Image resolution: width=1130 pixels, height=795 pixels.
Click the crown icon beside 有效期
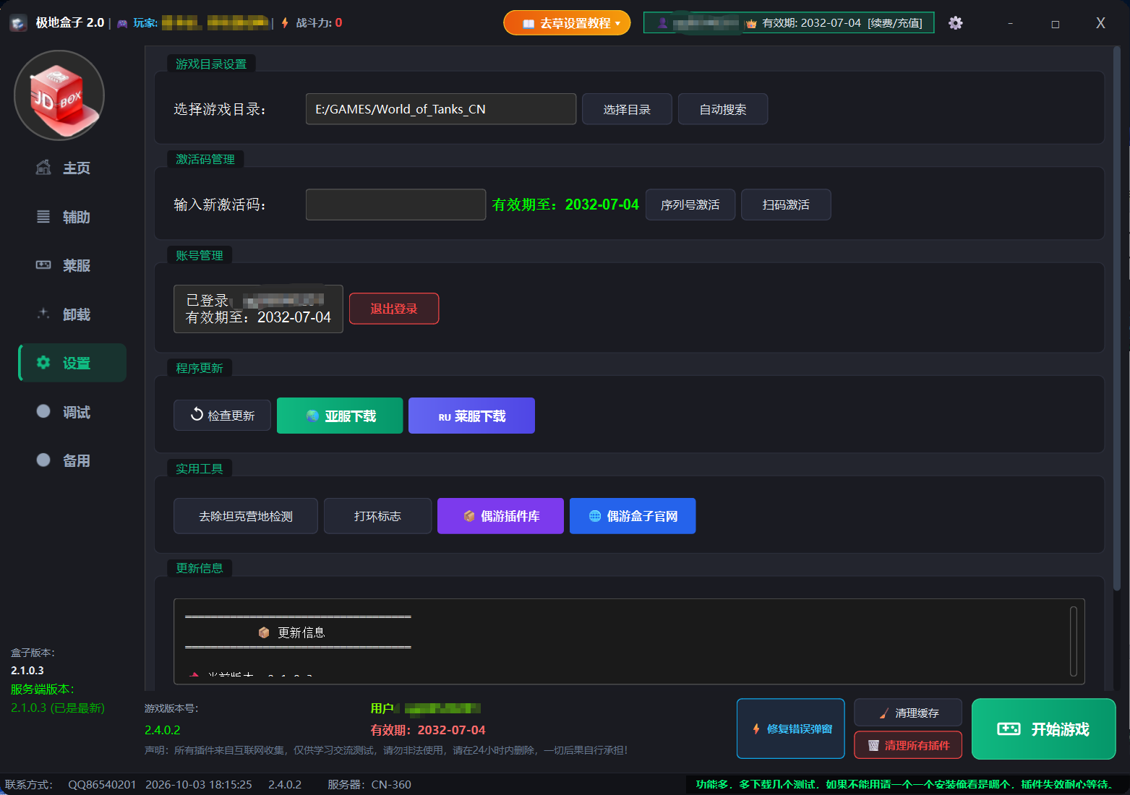pos(751,24)
